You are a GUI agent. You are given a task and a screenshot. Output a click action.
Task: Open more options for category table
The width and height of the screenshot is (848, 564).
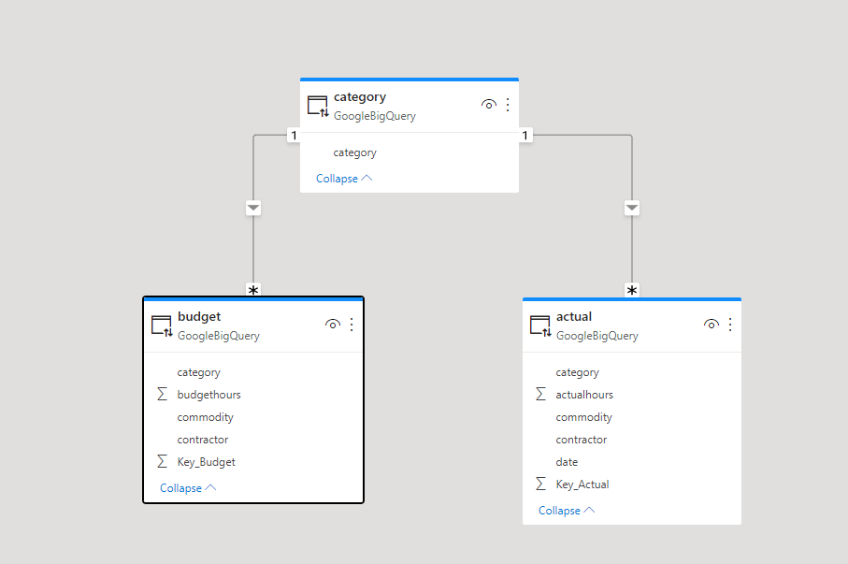[508, 105]
